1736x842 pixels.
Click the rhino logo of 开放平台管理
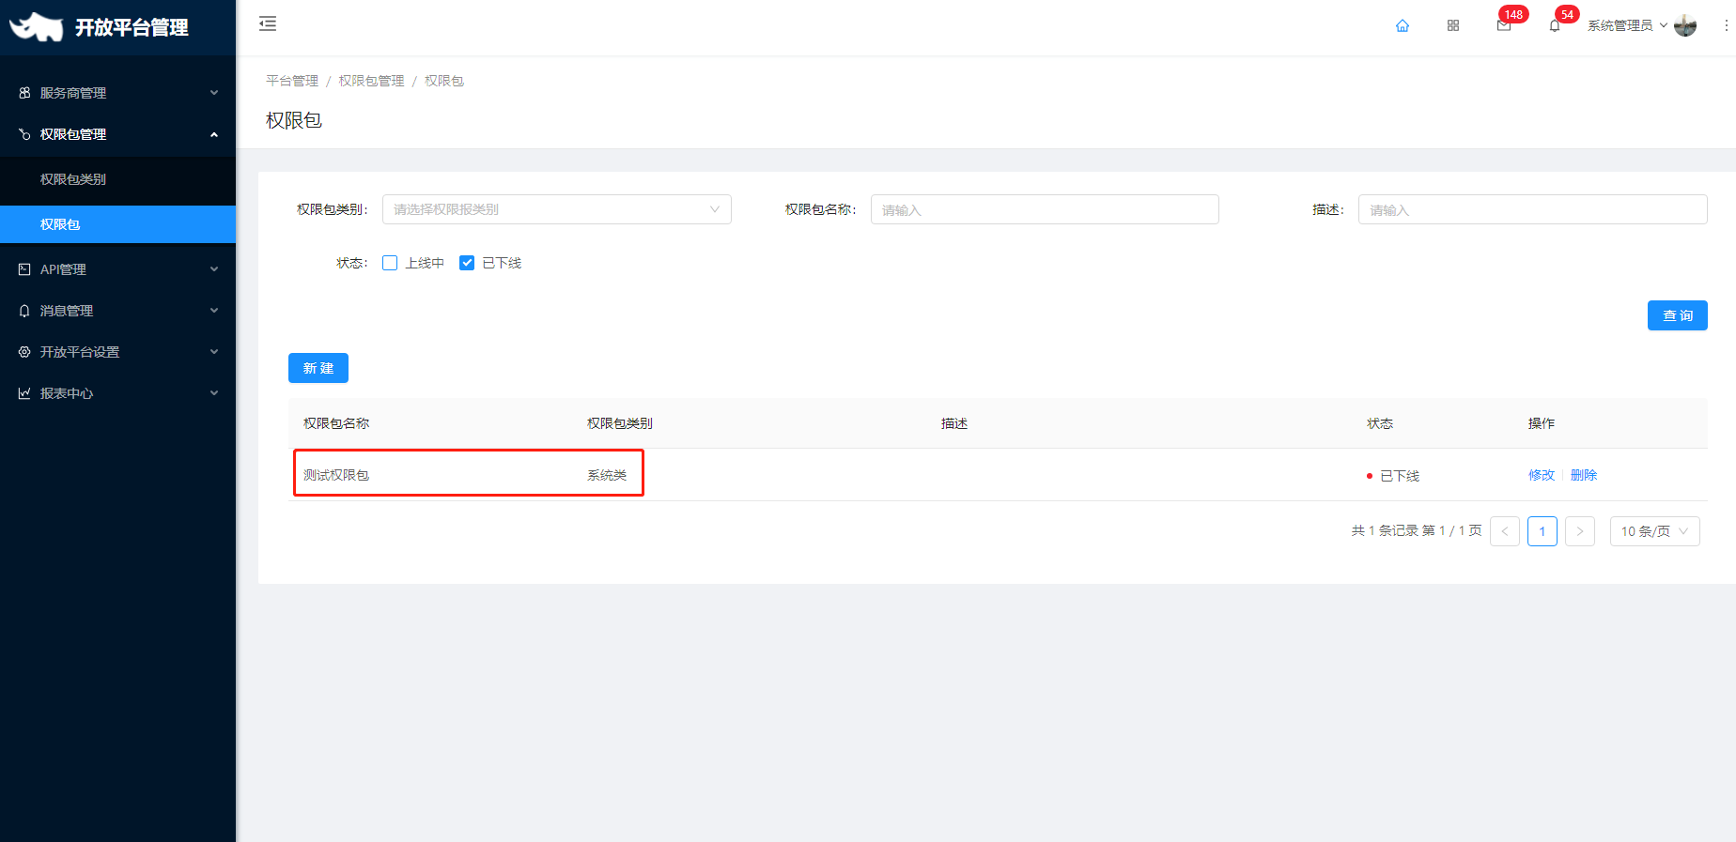click(x=36, y=27)
